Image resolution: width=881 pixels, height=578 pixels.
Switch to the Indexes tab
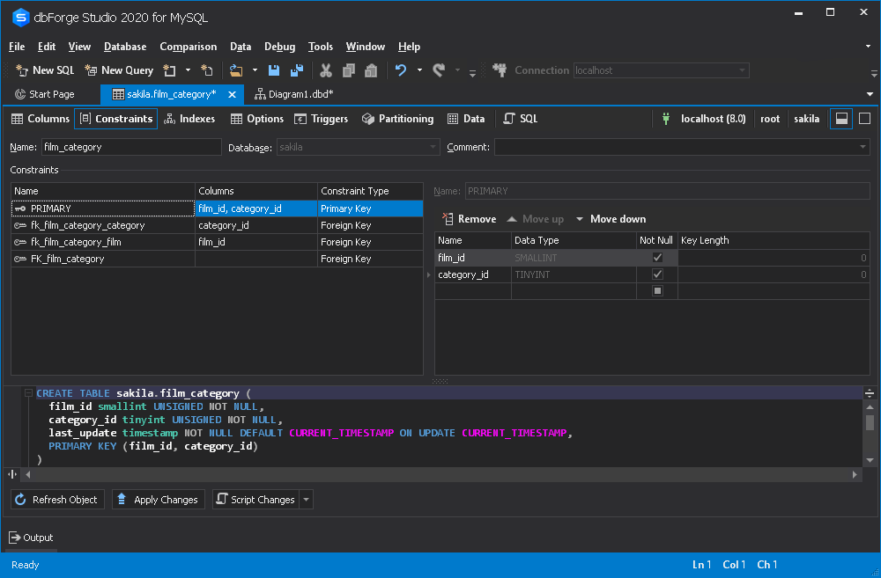click(189, 119)
